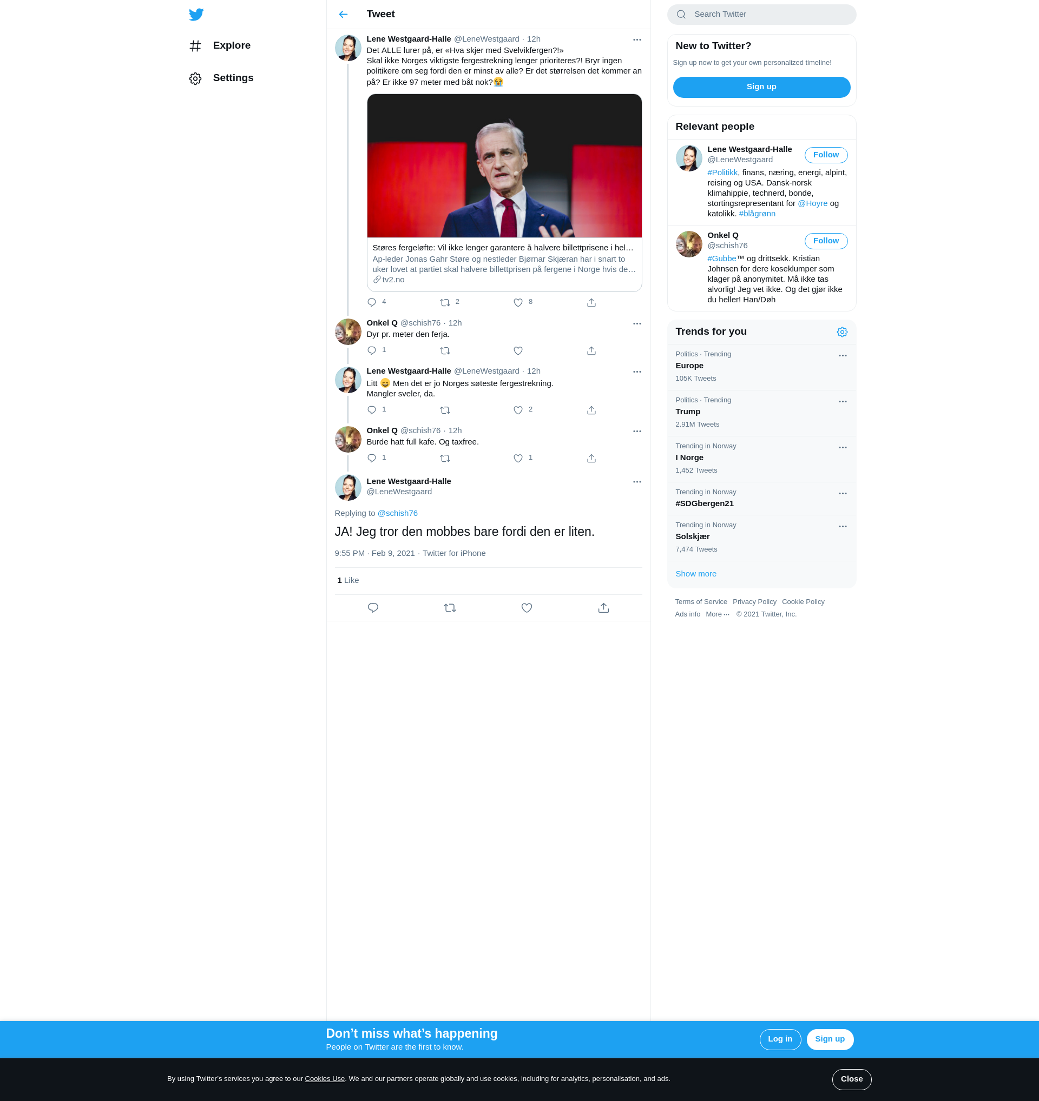Open the Europe trending topic
Screen dimensions: 1039x1101
pos(761,367)
